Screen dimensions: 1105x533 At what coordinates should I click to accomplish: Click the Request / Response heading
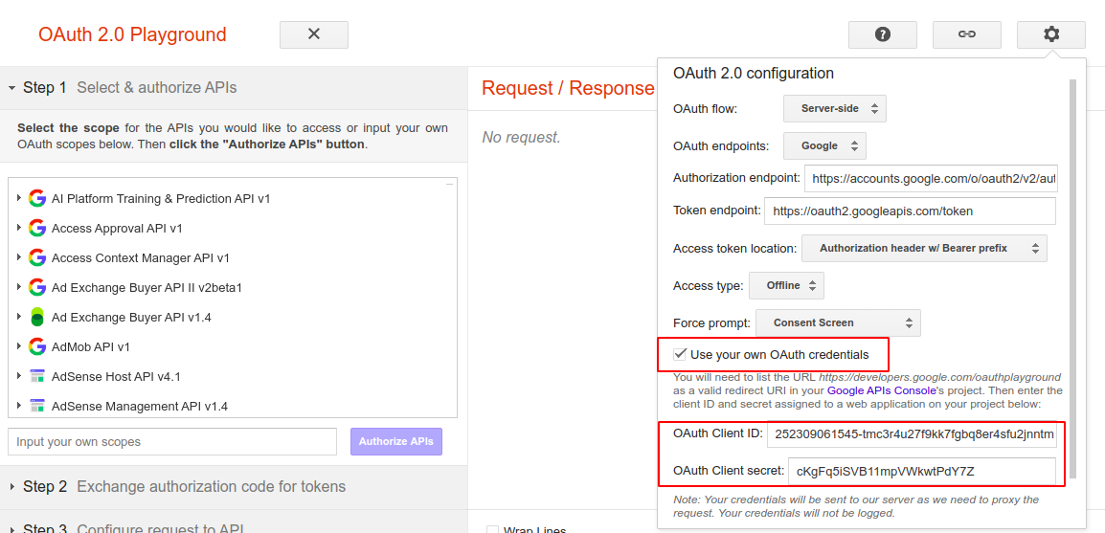[568, 88]
